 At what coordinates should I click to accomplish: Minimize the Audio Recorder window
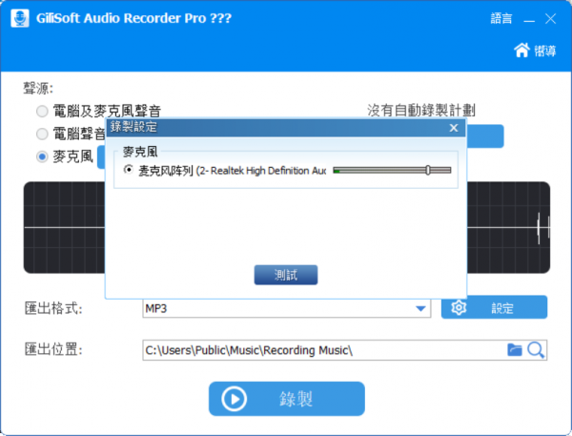click(x=529, y=19)
